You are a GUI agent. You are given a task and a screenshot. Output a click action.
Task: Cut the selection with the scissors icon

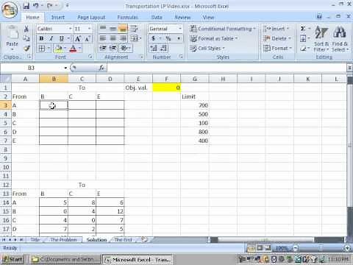click(x=26, y=29)
